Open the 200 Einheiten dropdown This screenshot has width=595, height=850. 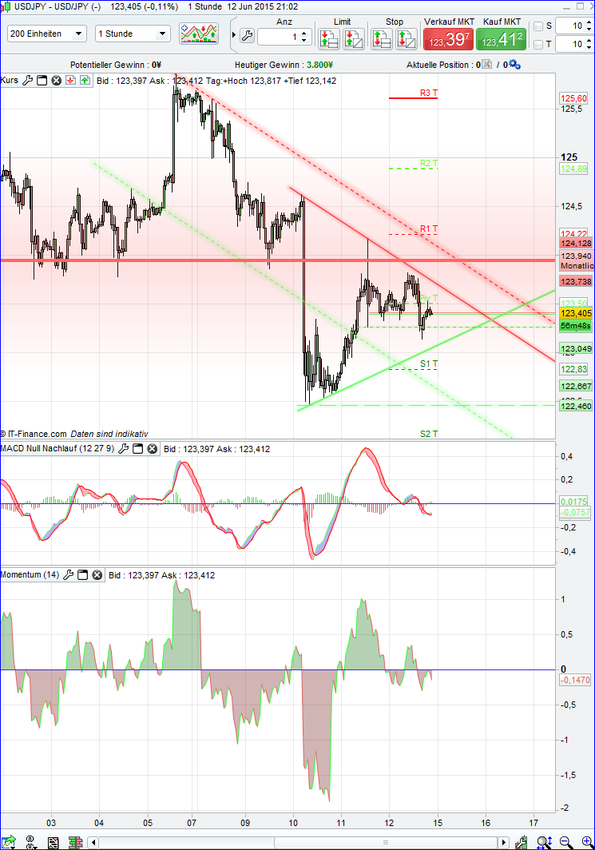coord(46,34)
